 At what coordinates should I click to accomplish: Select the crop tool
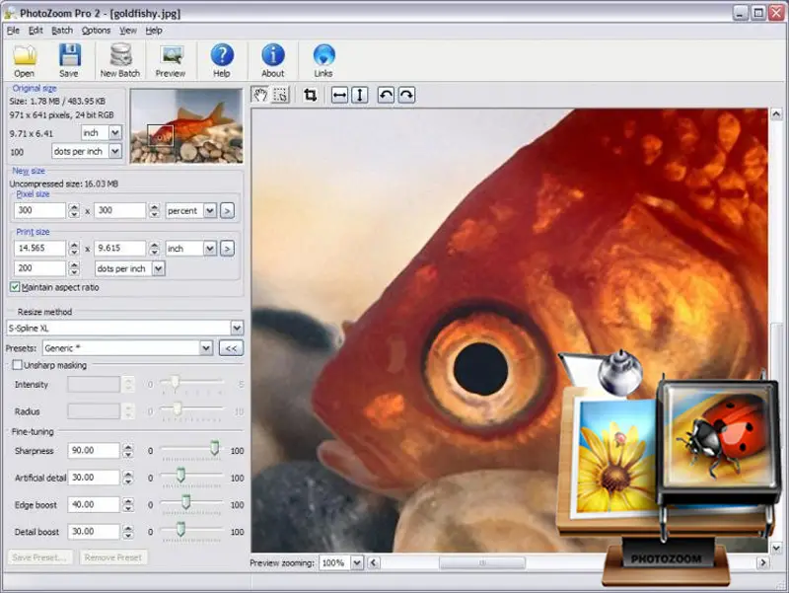[x=311, y=95]
